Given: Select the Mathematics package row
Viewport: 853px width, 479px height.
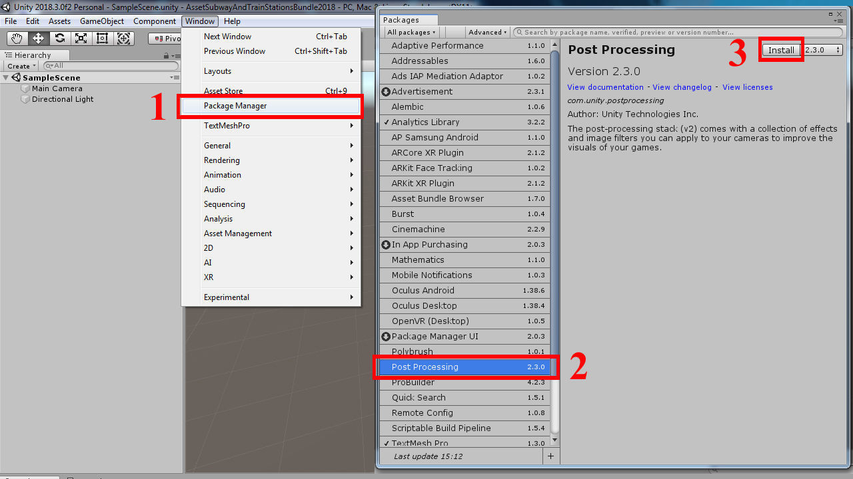Looking at the screenshot, I should tap(465, 260).
